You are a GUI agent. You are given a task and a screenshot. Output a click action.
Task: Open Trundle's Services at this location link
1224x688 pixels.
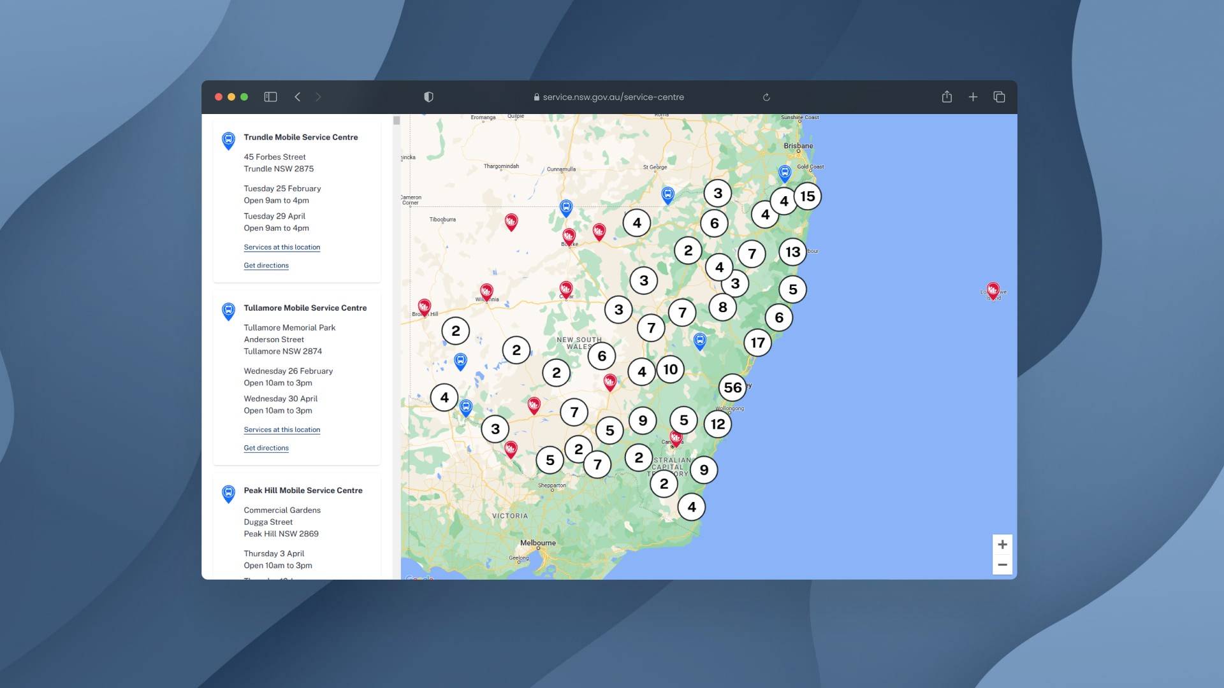[x=282, y=247]
